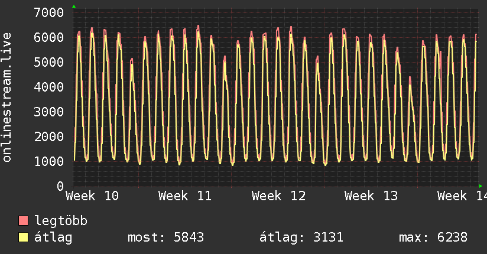Screen dimensions: 487x254
Task: Click the 'most: 5843' current value
Action: click(165, 238)
